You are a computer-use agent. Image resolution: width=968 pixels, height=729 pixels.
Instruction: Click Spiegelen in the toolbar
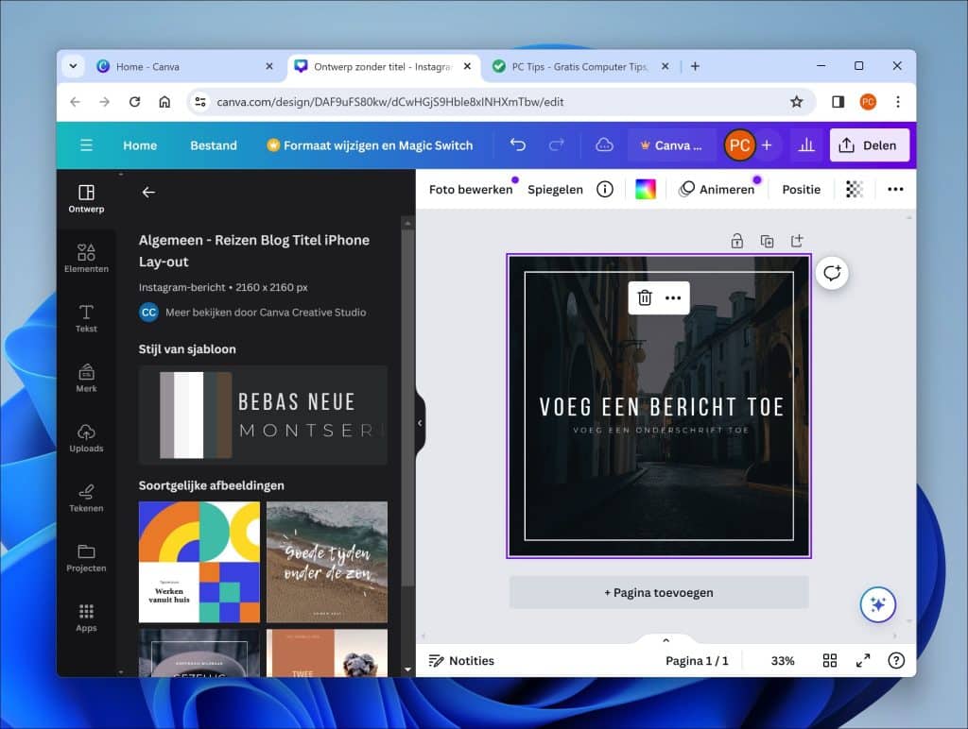[555, 190]
